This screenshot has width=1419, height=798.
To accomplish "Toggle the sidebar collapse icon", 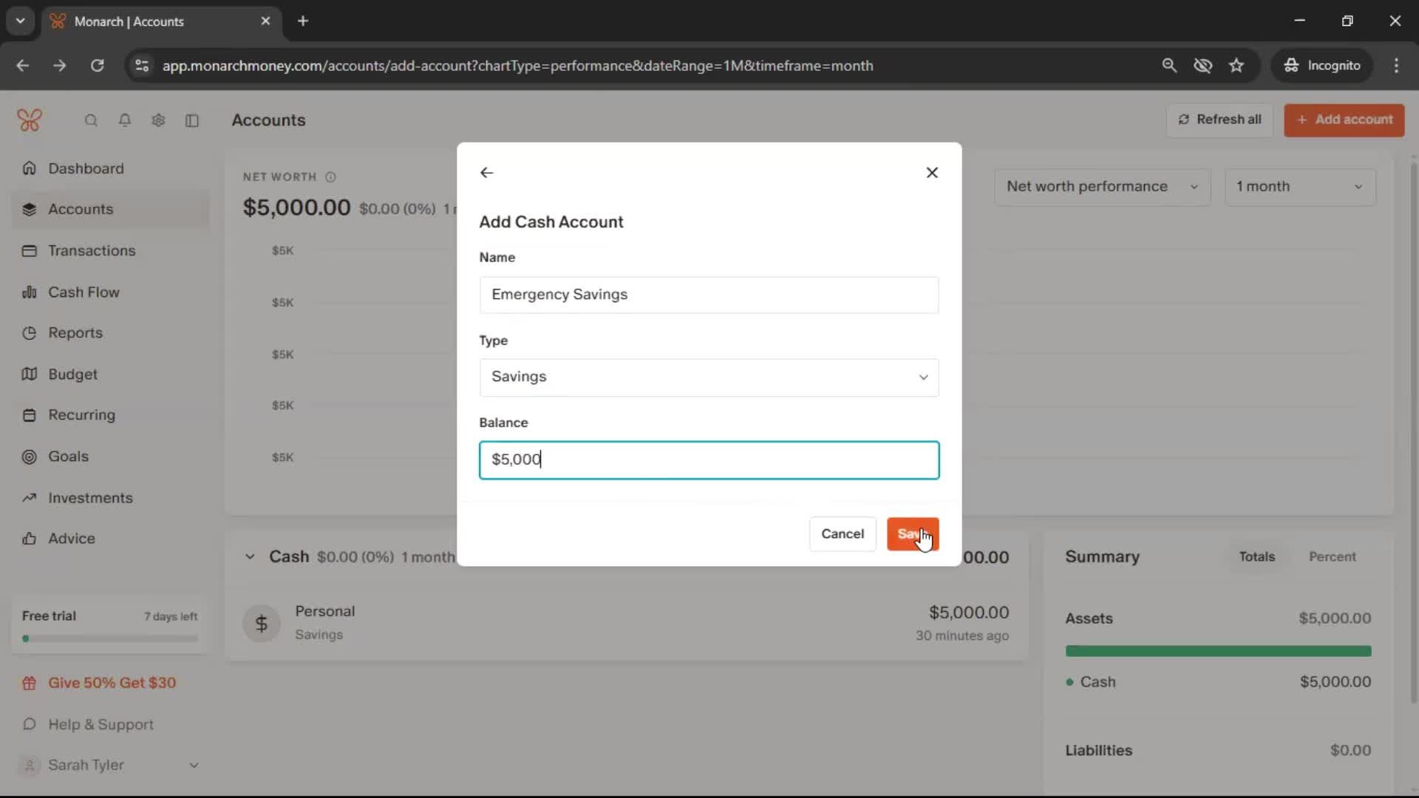I will (x=192, y=120).
